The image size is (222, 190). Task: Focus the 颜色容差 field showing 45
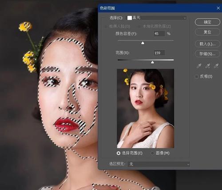[x=159, y=34]
